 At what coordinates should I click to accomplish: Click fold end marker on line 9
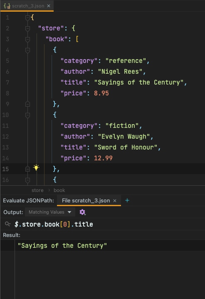tap(27, 104)
